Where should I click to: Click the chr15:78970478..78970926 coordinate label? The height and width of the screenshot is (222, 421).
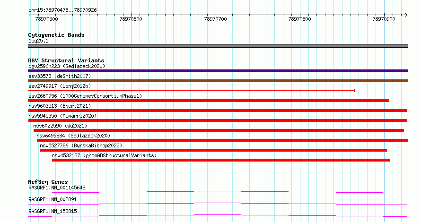[62, 10]
